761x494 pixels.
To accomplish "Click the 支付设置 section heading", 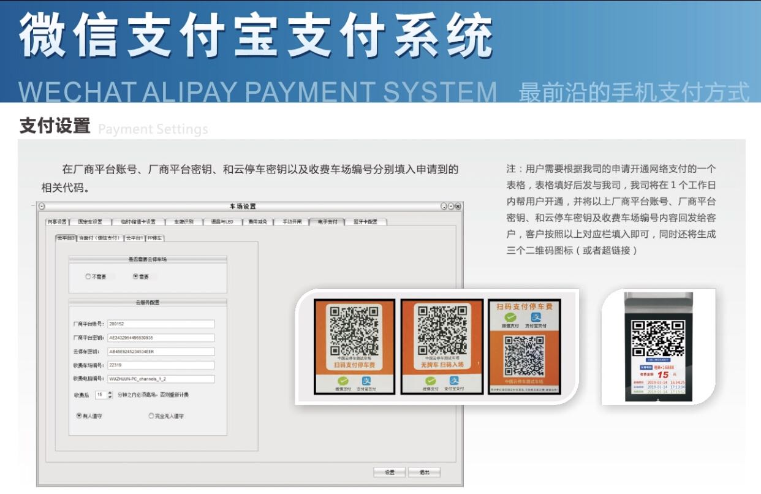I will pyautogui.click(x=55, y=126).
